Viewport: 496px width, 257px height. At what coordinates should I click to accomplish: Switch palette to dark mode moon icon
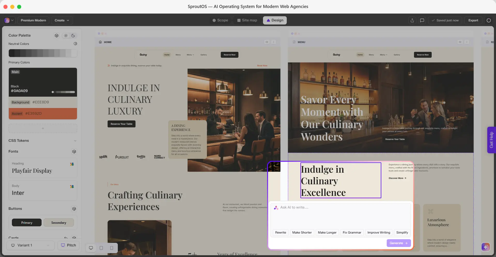tap(73, 36)
